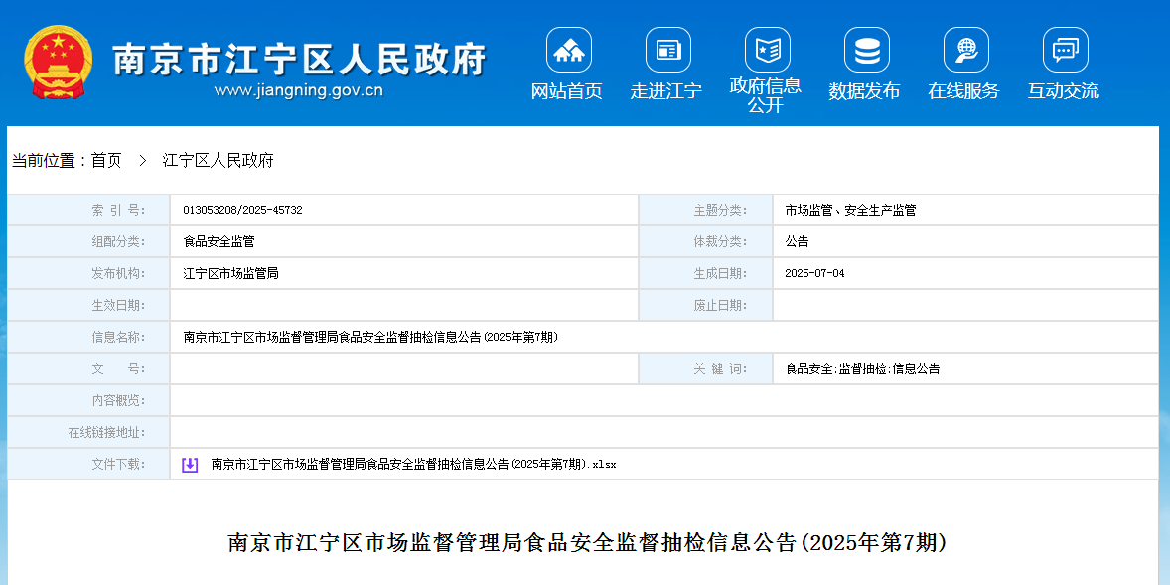The width and height of the screenshot is (1170, 585).
Task: Click the 关键词 field label
Action: [720, 368]
